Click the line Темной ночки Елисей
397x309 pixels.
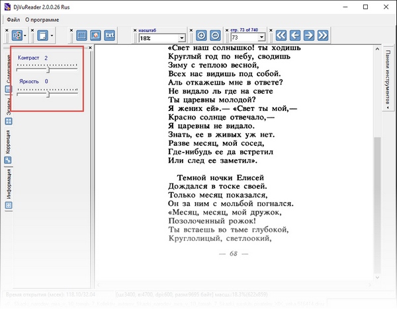(220, 178)
